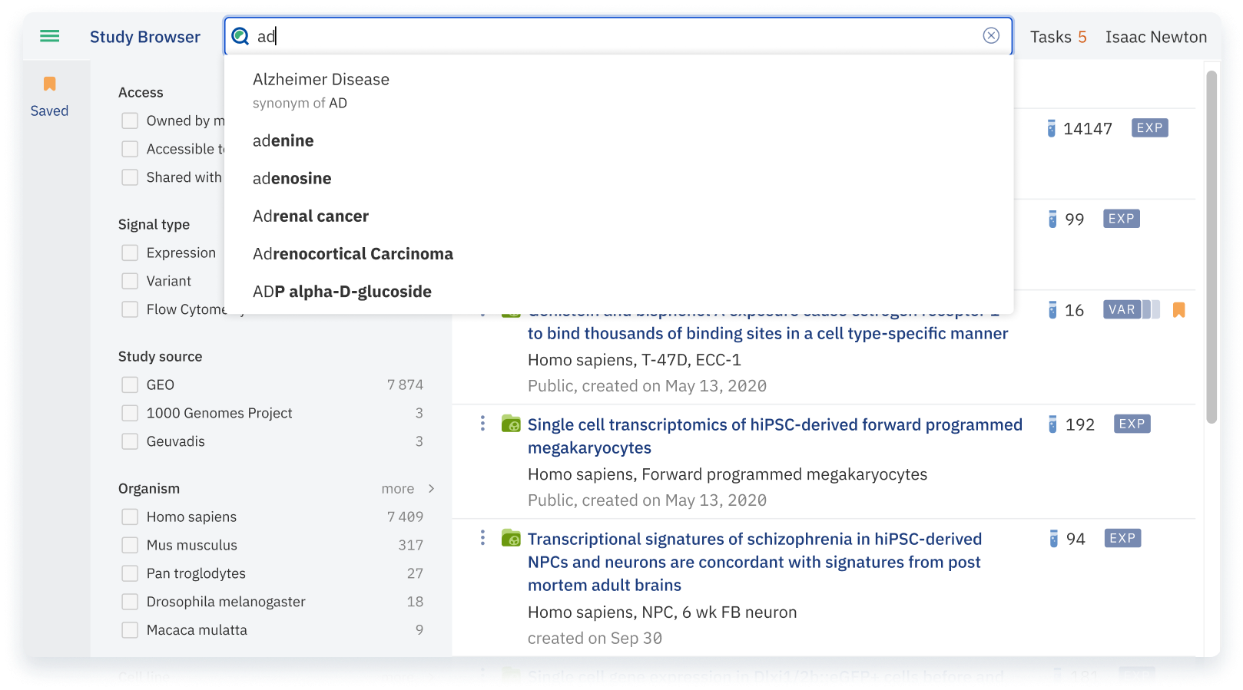1243x690 pixels.
Task: Open the Isaac Newton user menu
Action: pos(1155,37)
